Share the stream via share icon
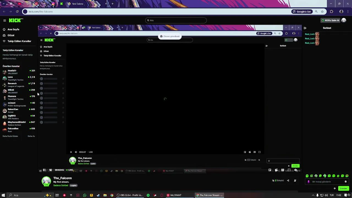The height and width of the screenshot is (198, 352). 288,180
